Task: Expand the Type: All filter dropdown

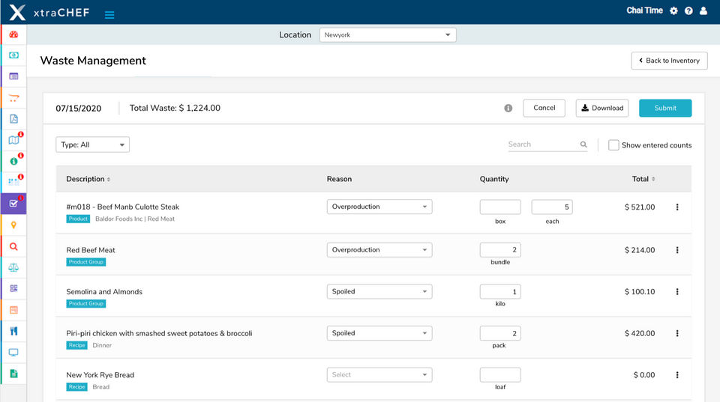Action: [92, 144]
